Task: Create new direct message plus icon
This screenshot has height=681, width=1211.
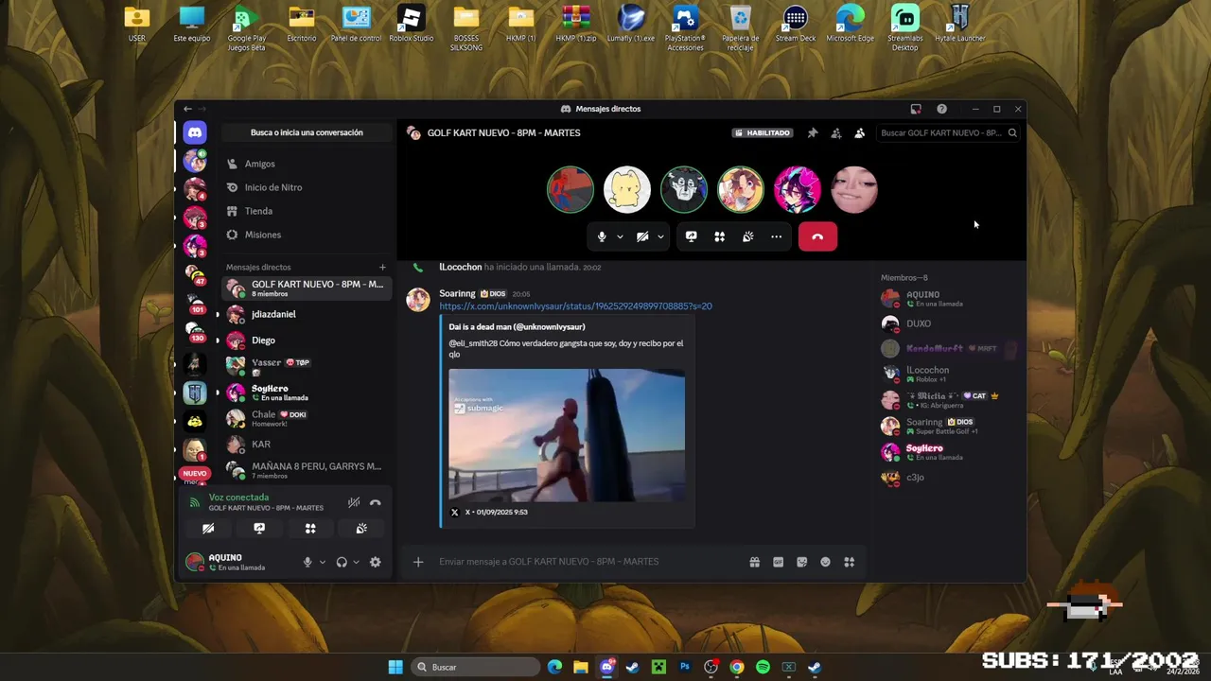Action: click(x=382, y=268)
